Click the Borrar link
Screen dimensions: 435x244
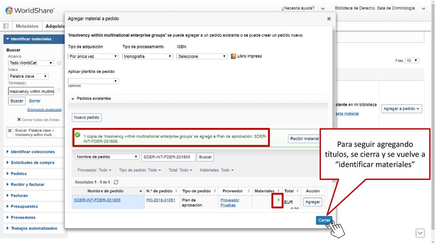[35, 101]
